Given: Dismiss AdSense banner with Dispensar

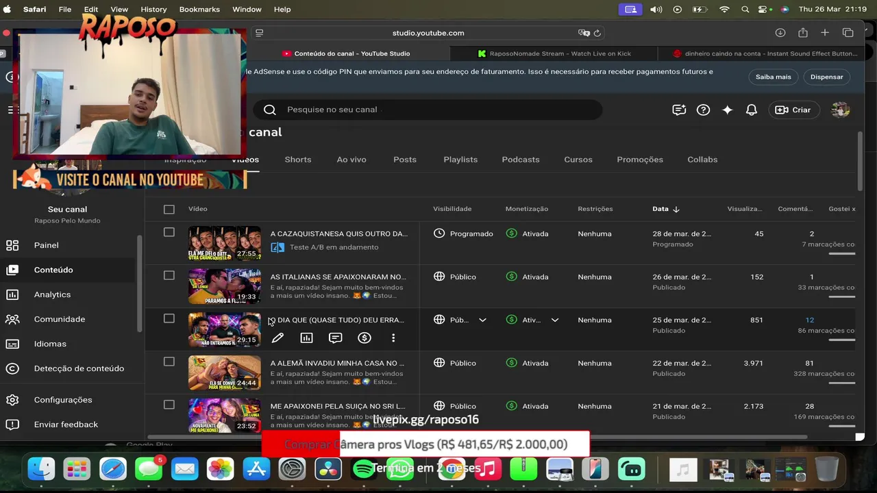Looking at the screenshot, I should [x=827, y=77].
